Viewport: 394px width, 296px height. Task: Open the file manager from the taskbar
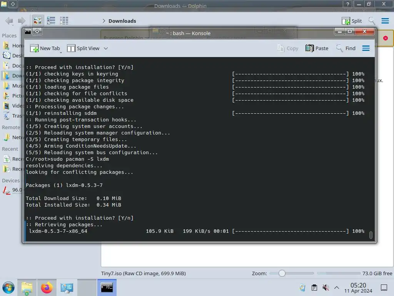click(x=27, y=288)
